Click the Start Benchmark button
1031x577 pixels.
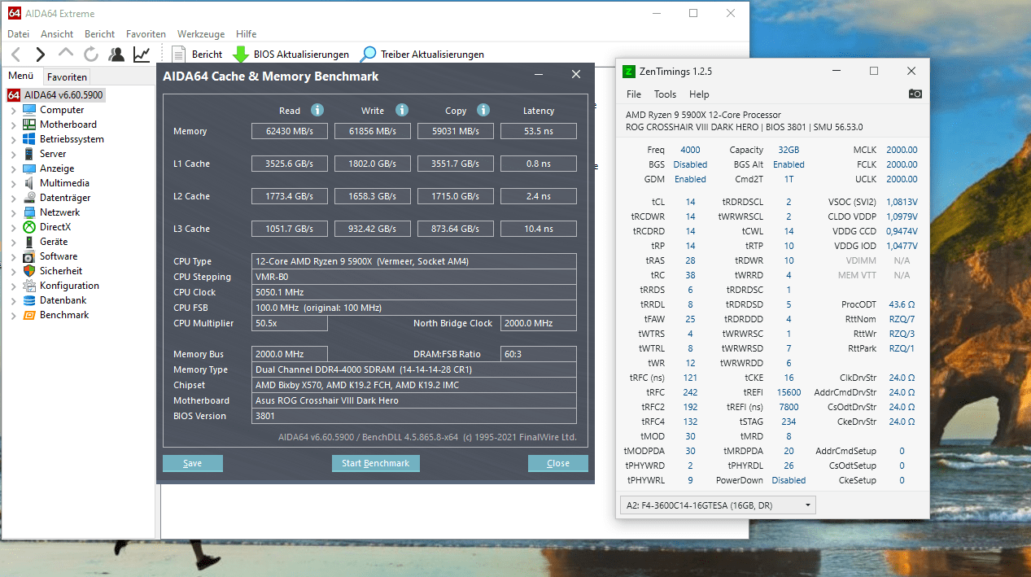point(375,463)
